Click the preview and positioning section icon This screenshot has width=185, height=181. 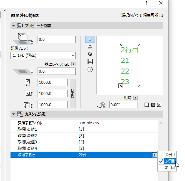coord(20,26)
